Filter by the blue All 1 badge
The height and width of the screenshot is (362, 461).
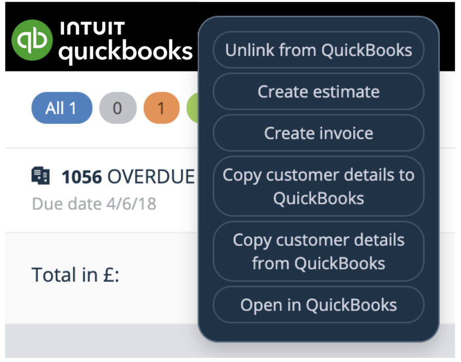(62, 108)
